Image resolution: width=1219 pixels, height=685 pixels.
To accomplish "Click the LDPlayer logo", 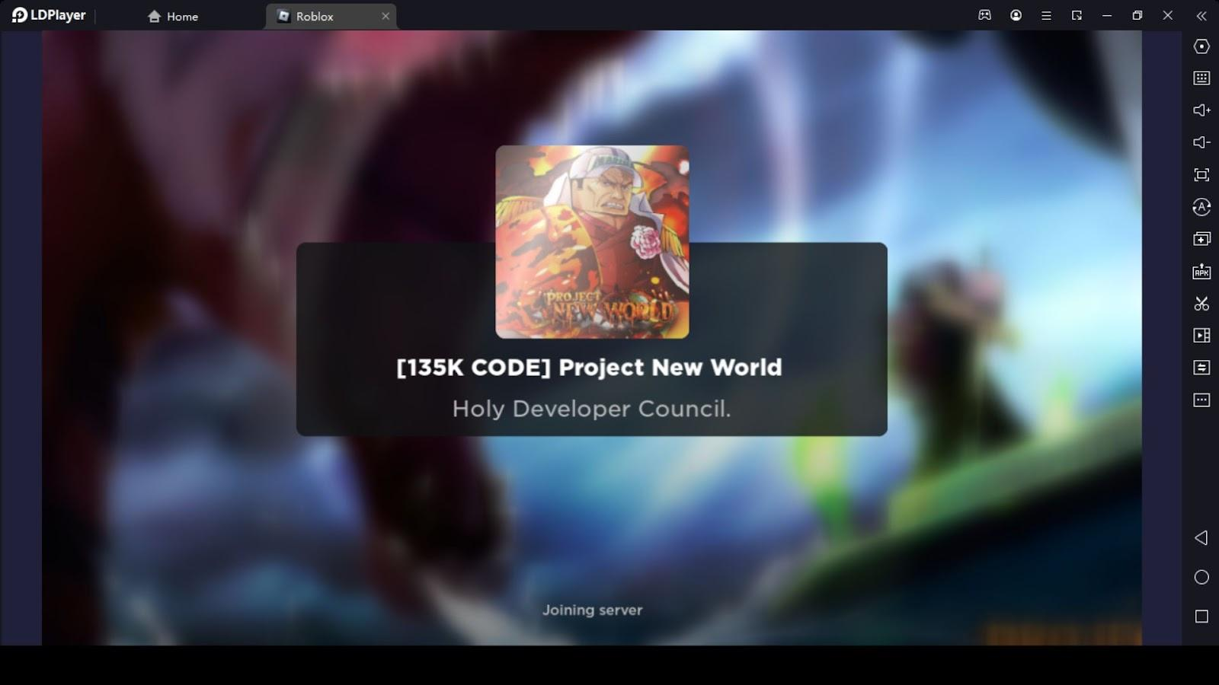I will 49,15.
